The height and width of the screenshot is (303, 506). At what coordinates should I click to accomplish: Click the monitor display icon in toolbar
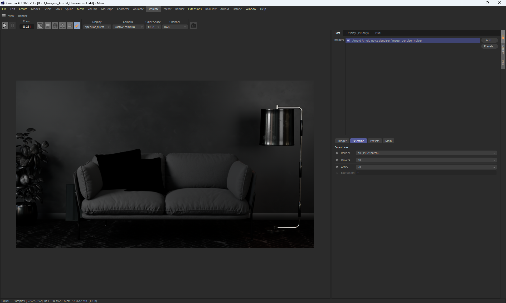[48, 26]
